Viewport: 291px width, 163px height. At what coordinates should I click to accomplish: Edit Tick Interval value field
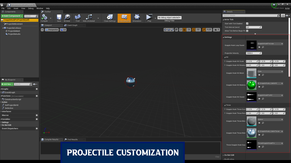click(x=254, y=27)
